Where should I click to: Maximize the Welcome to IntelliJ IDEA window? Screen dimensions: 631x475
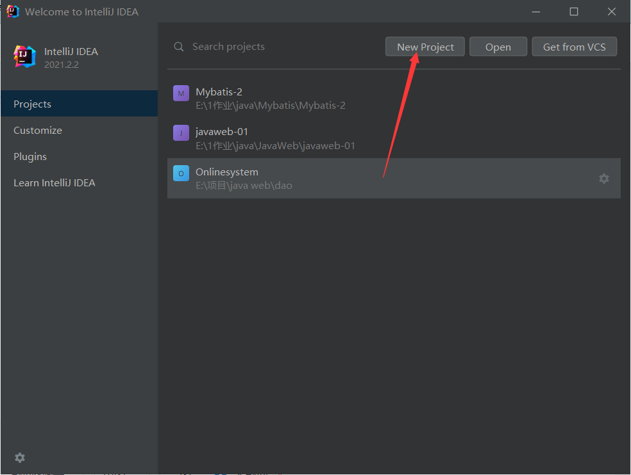(574, 12)
